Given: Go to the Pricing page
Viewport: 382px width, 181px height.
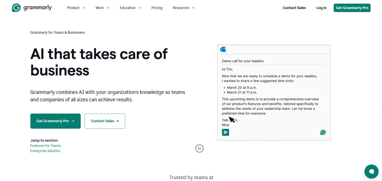Looking at the screenshot, I should click(x=157, y=8).
